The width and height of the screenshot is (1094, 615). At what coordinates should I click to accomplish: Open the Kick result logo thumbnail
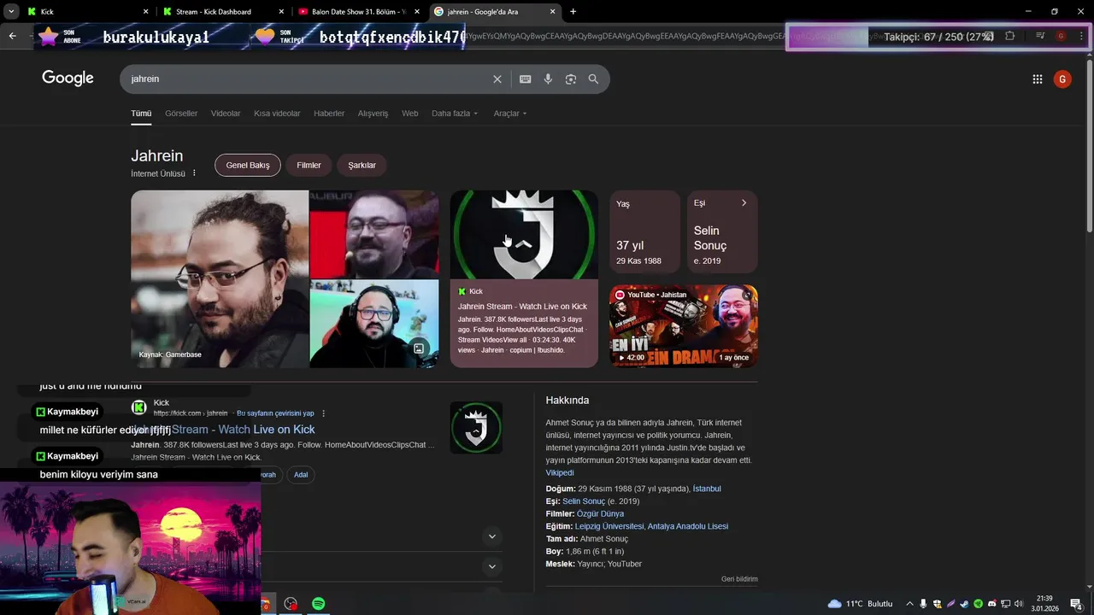(476, 428)
